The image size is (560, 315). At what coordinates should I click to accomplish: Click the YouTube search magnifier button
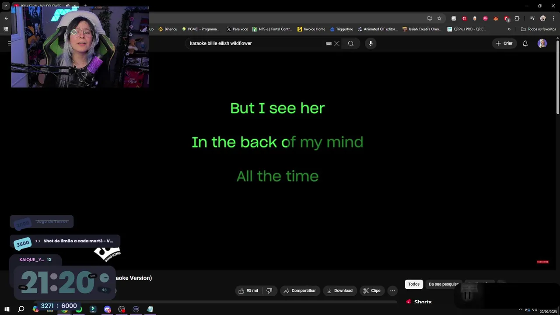click(351, 43)
